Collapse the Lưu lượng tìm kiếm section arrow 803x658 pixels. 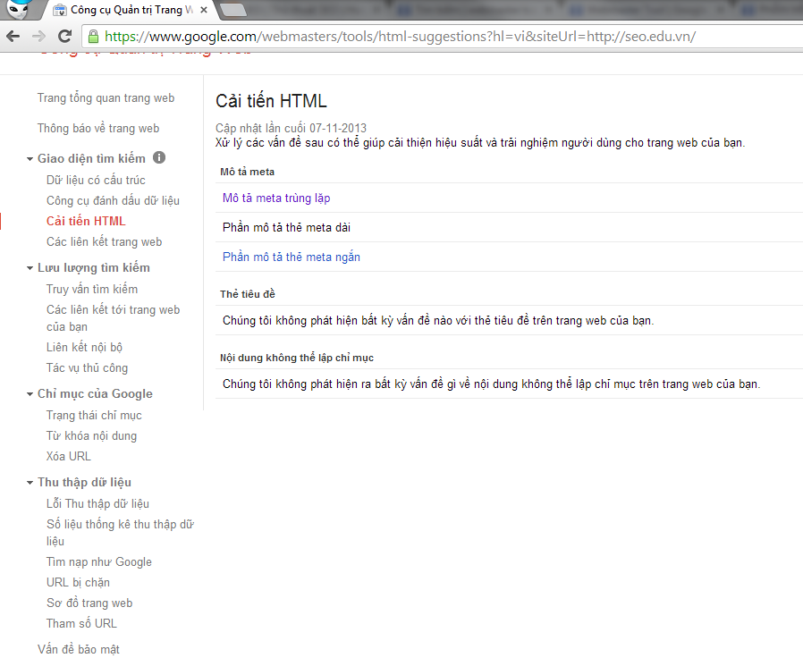click(30, 268)
